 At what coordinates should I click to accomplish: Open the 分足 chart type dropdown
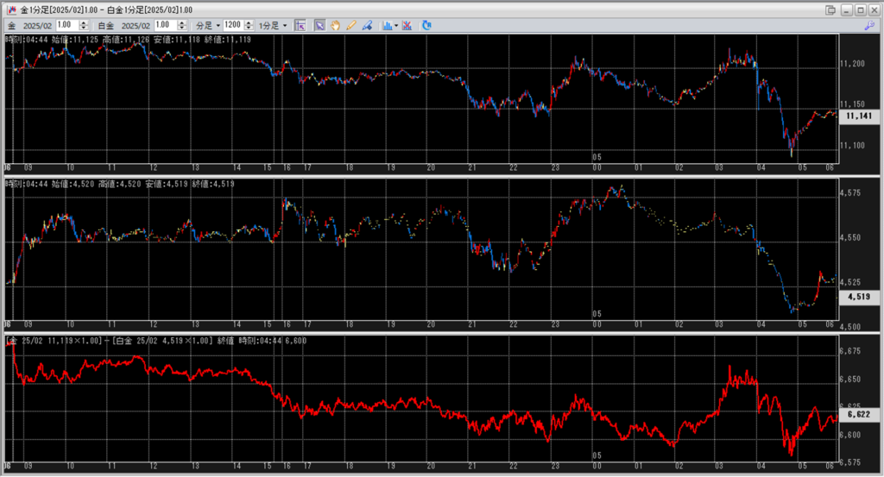207,26
